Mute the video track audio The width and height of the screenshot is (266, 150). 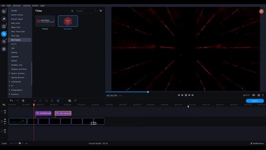[x=5, y=121]
